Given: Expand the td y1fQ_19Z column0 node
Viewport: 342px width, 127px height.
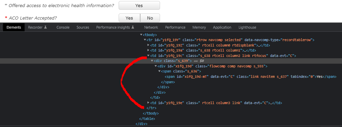Looking at the screenshot, I should point(149,45).
